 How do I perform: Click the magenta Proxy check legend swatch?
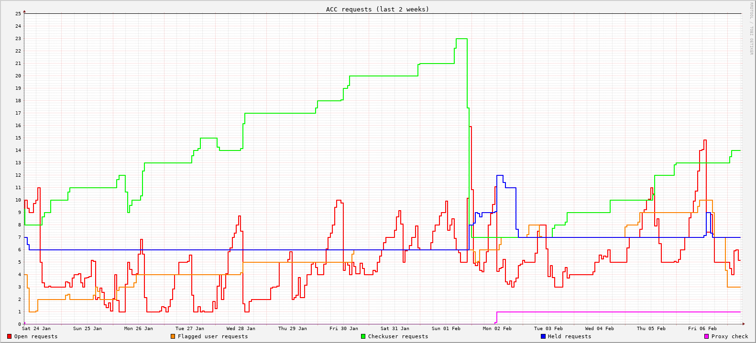click(x=707, y=336)
